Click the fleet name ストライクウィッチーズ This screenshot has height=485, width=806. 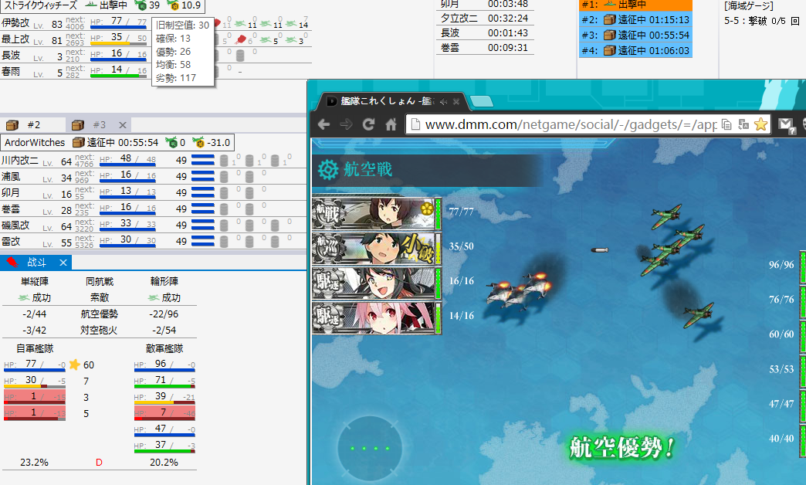click(41, 5)
